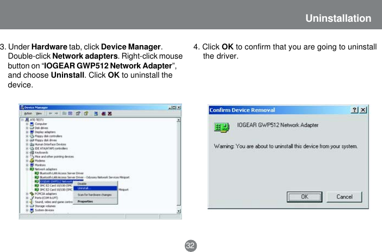This screenshot has height=252, width=382.
Task: Click OK in Confirm Device Removal dialog
Action: (304, 197)
